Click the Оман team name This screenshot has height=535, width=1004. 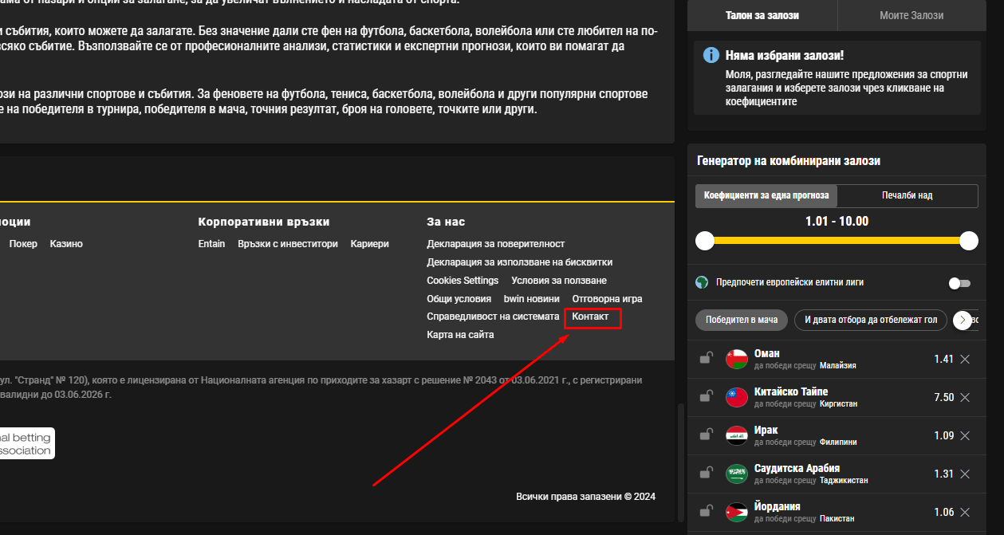[x=767, y=353]
